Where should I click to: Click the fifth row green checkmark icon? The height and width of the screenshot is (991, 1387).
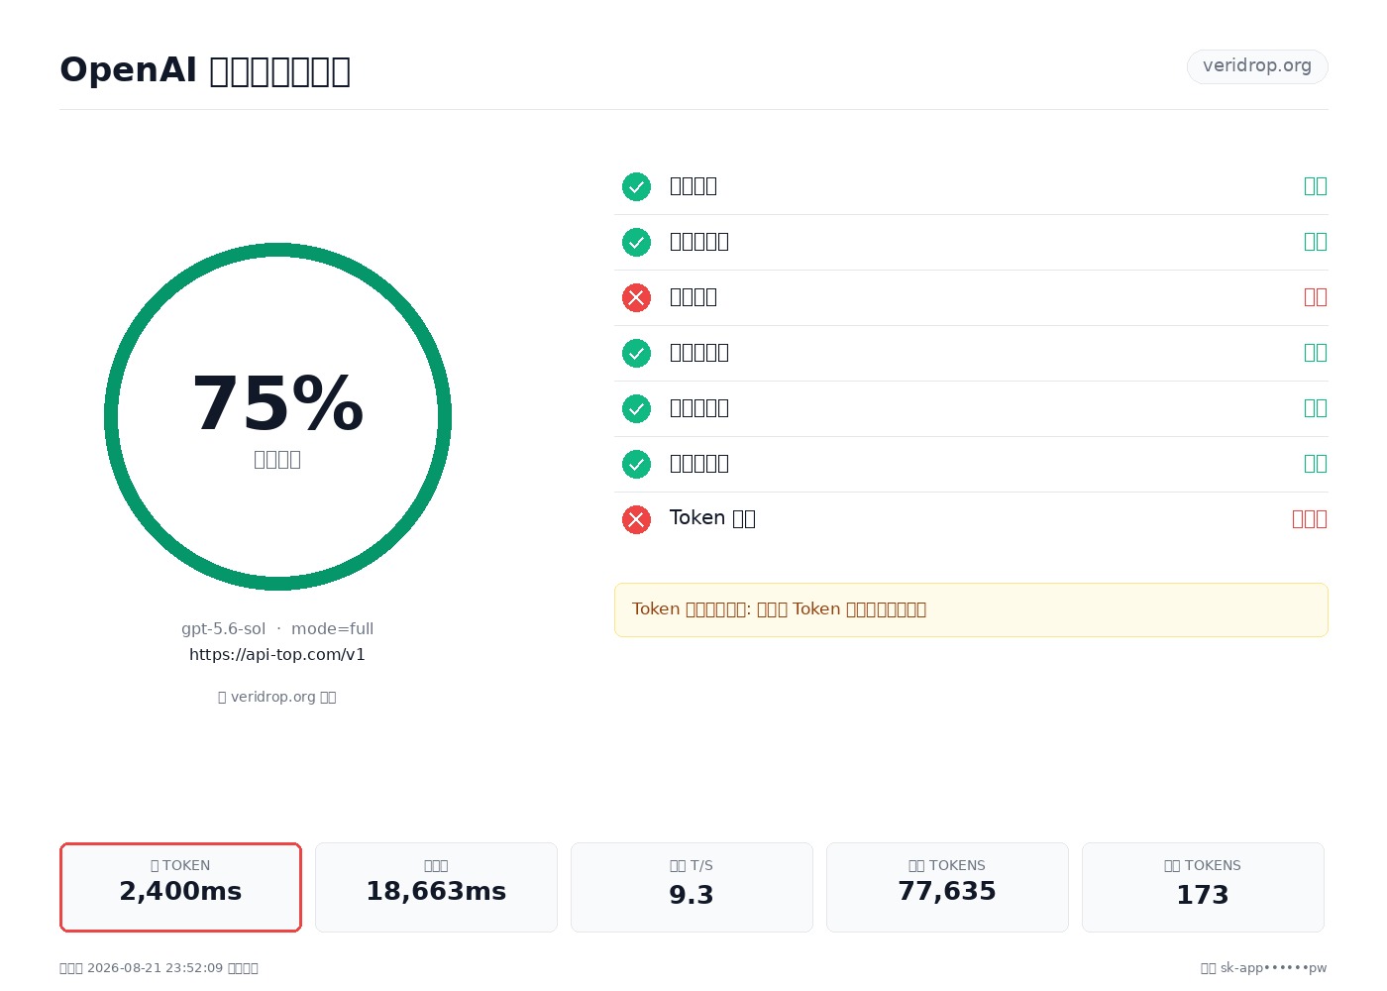click(x=636, y=408)
